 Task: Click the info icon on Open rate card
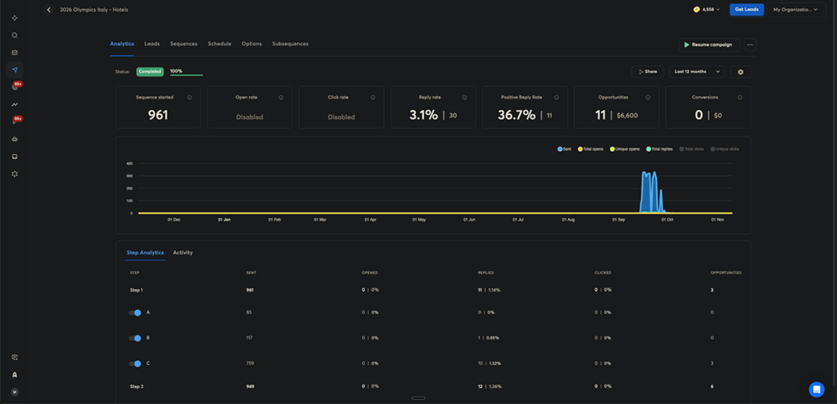[x=281, y=97]
